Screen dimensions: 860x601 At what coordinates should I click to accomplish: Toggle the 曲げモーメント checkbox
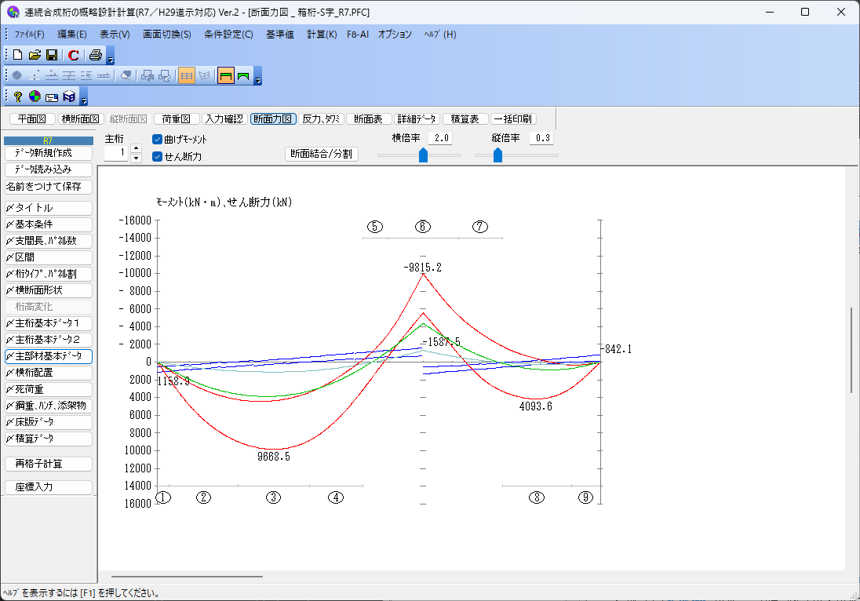[158, 140]
